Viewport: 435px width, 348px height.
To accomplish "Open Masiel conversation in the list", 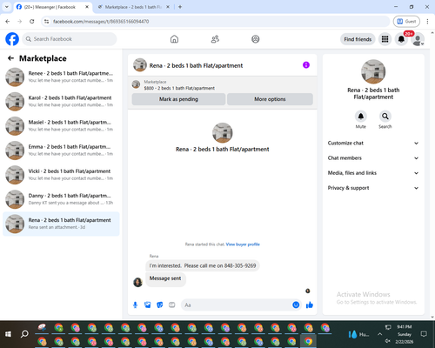I will click(x=61, y=126).
